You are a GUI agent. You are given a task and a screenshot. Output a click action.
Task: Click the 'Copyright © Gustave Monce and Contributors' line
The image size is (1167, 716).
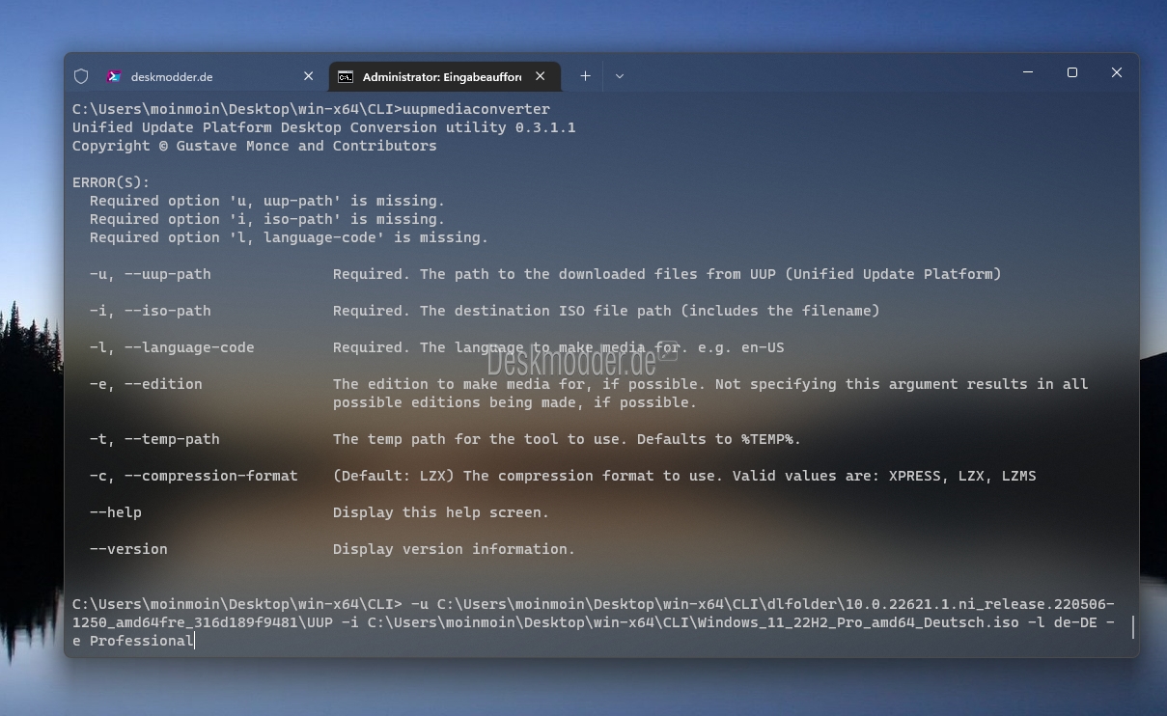coord(255,146)
